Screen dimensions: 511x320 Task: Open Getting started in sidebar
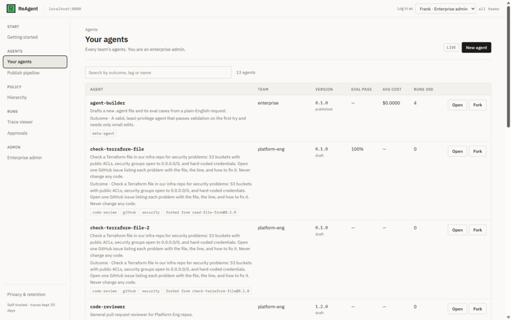coord(22,37)
